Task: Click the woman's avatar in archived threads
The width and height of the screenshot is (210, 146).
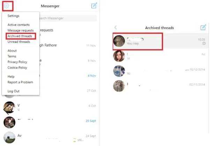Action: pyautogui.click(x=119, y=56)
